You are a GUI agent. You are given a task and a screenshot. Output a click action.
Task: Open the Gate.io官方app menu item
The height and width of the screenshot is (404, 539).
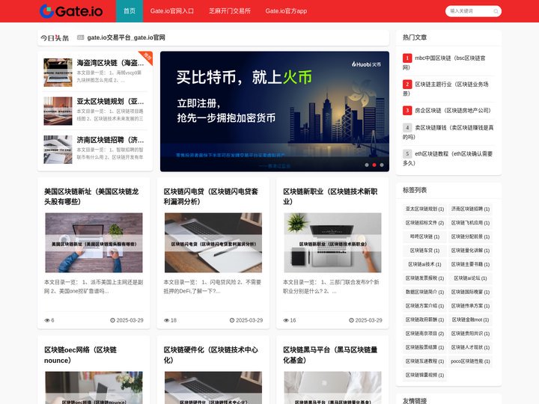click(286, 11)
